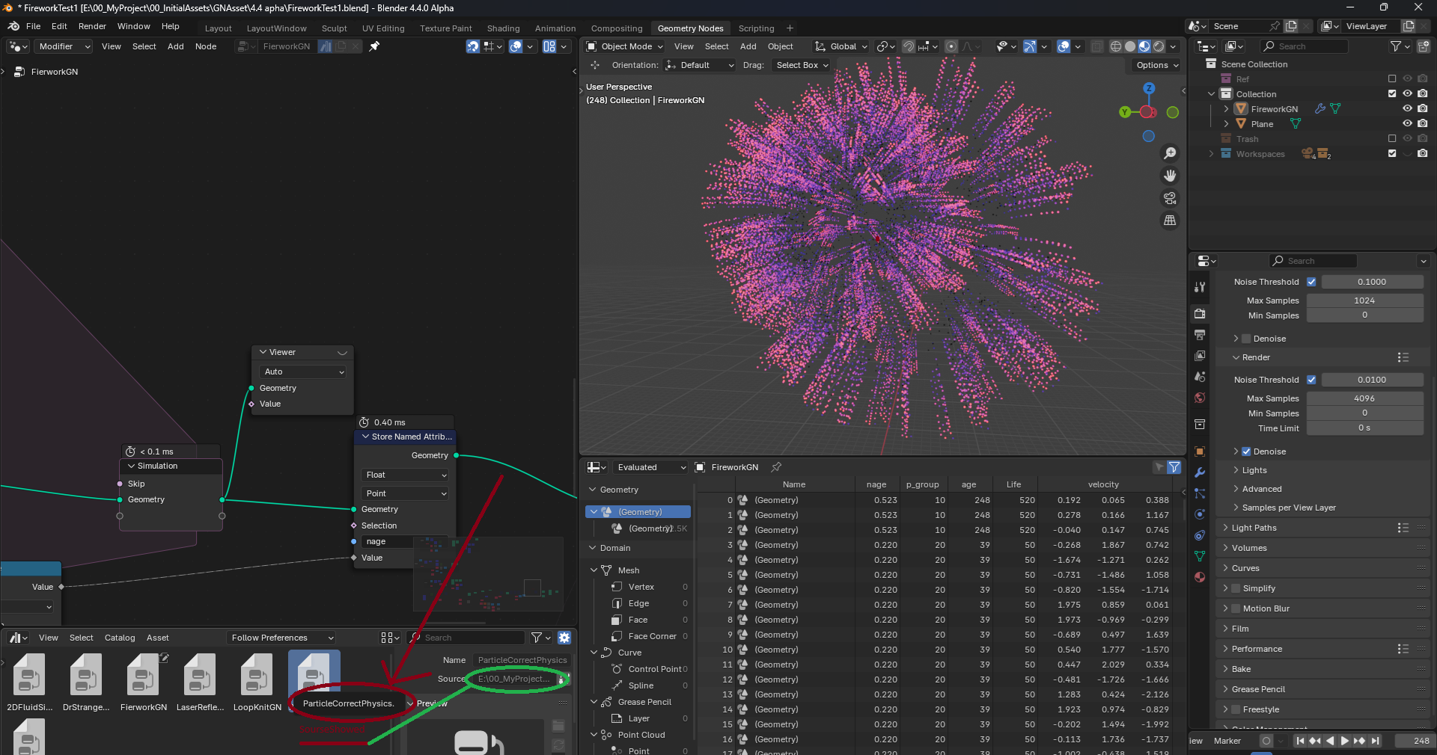Play animation forward in the timeline
The image size is (1437, 755).
[x=1344, y=741]
